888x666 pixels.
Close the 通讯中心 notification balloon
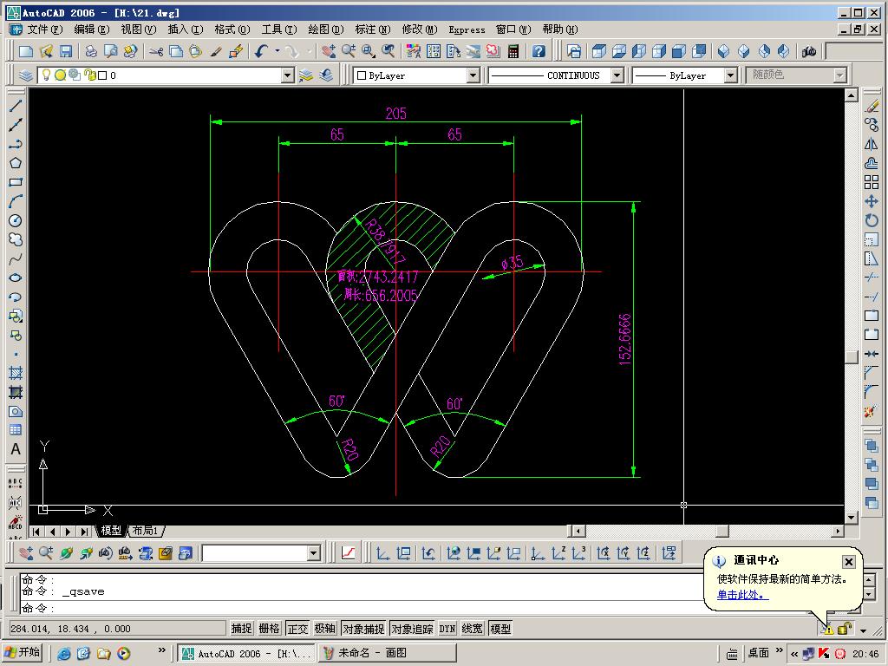pyautogui.click(x=848, y=562)
